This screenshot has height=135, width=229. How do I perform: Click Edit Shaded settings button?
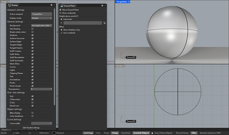tap(31, 127)
